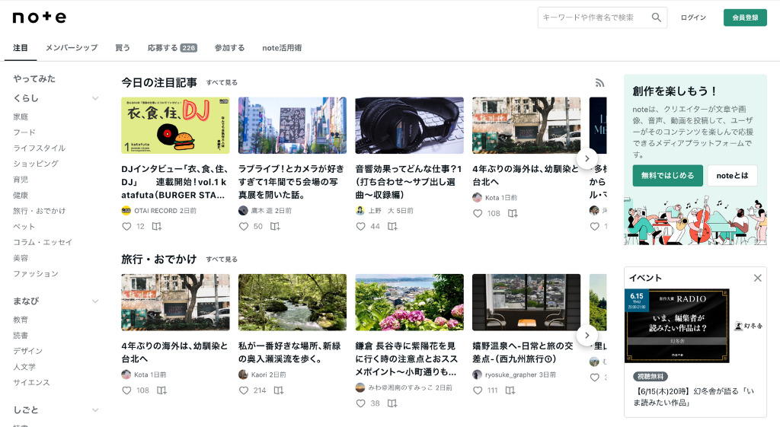Like the DJインタビュー article (heart with 12)
780x427 pixels.
pos(127,227)
